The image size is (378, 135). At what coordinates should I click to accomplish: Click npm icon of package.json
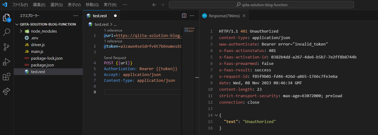click(27, 65)
